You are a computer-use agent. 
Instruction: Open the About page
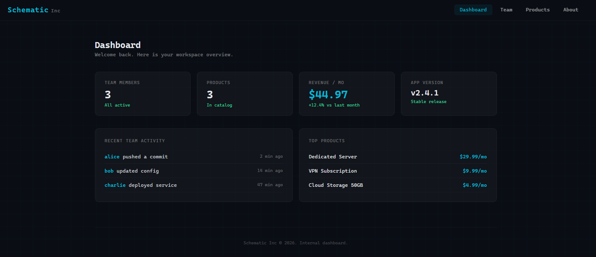pyautogui.click(x=570, y=10)
